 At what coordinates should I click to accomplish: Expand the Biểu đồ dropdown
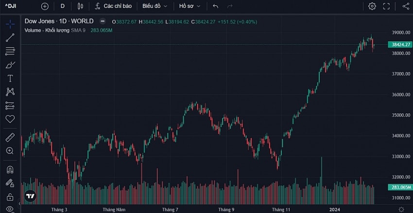coord(155,6)
